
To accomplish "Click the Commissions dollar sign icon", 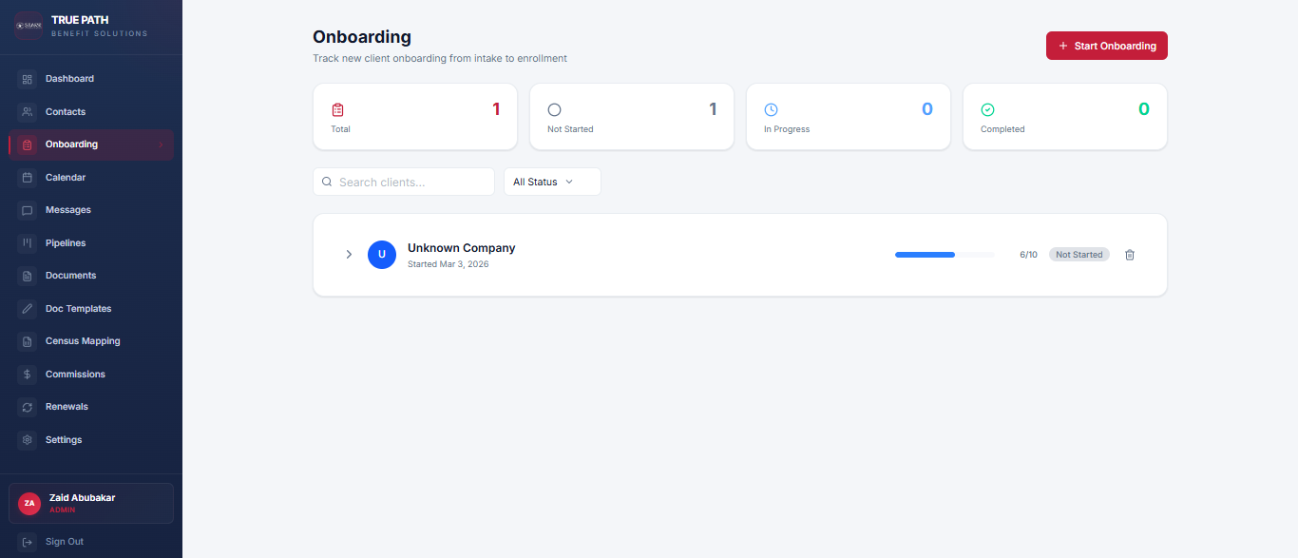I will 28,375.
